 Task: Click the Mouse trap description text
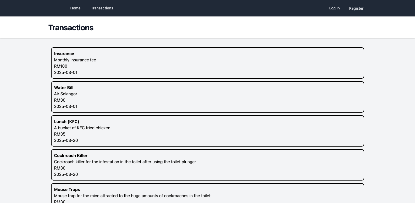pos(132,196)
